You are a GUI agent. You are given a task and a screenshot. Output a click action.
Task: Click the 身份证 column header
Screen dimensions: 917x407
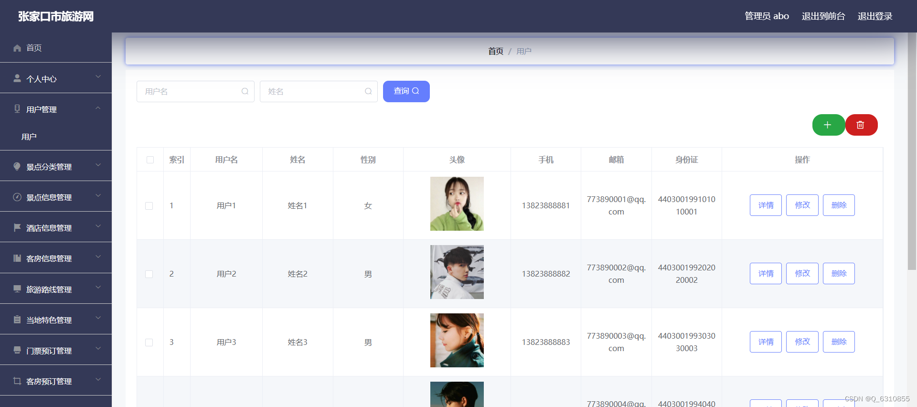(687, 160)
